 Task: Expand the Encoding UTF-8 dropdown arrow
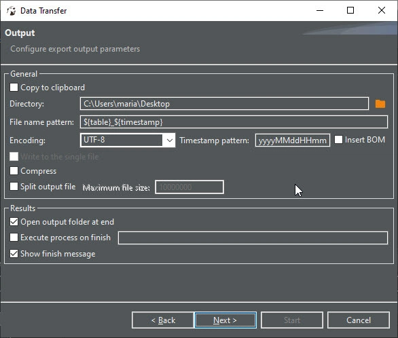tap(170, 140)
